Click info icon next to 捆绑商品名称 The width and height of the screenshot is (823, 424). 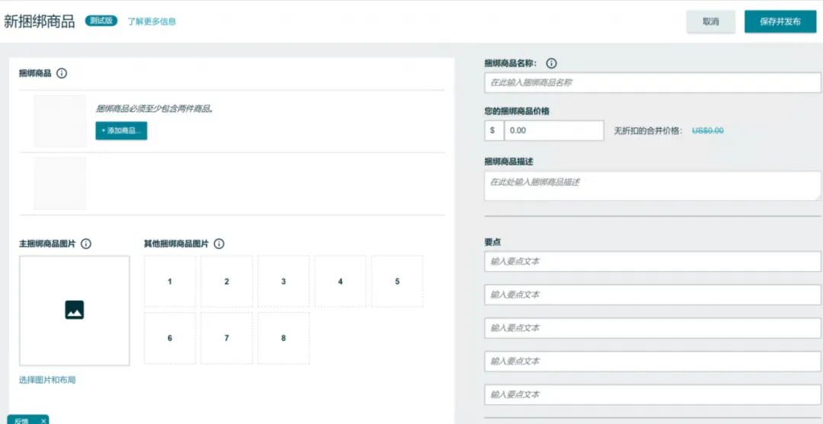coord(551,63)
